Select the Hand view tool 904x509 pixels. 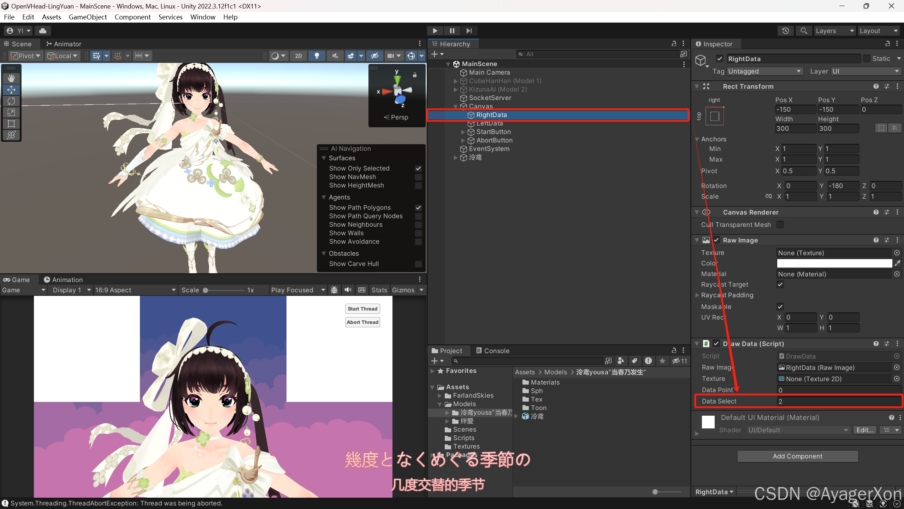pyautogui.click(x=11, y=78)
